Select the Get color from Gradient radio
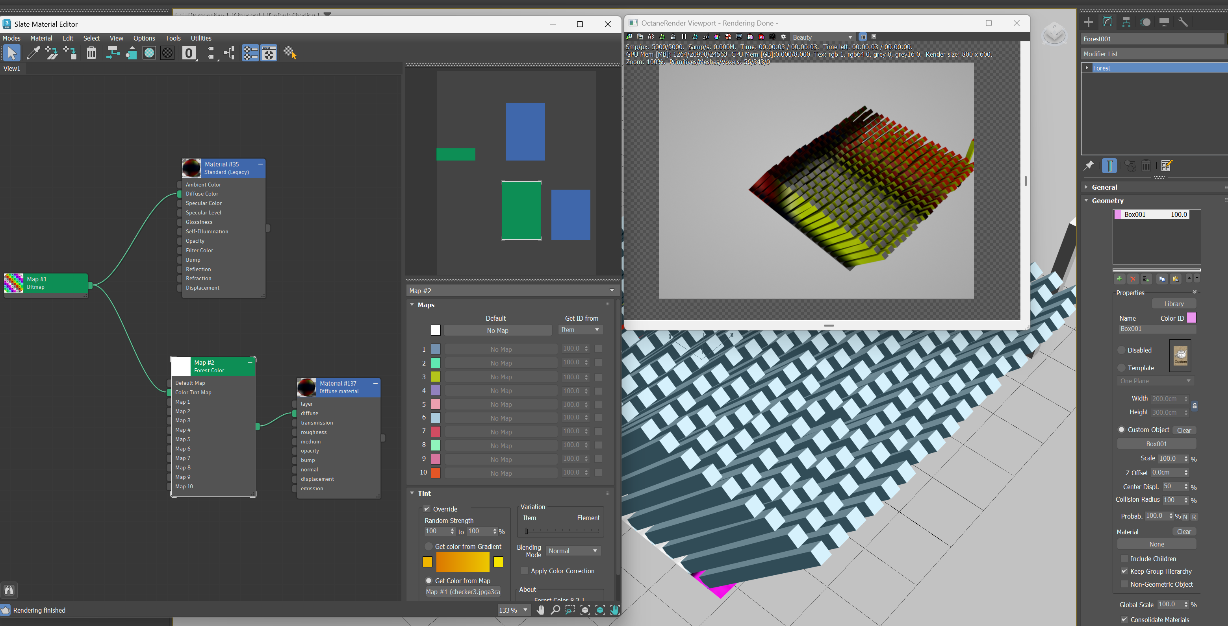Image resolution: width=1228 pixels, height=626 pixels. (x=429, y=547)
